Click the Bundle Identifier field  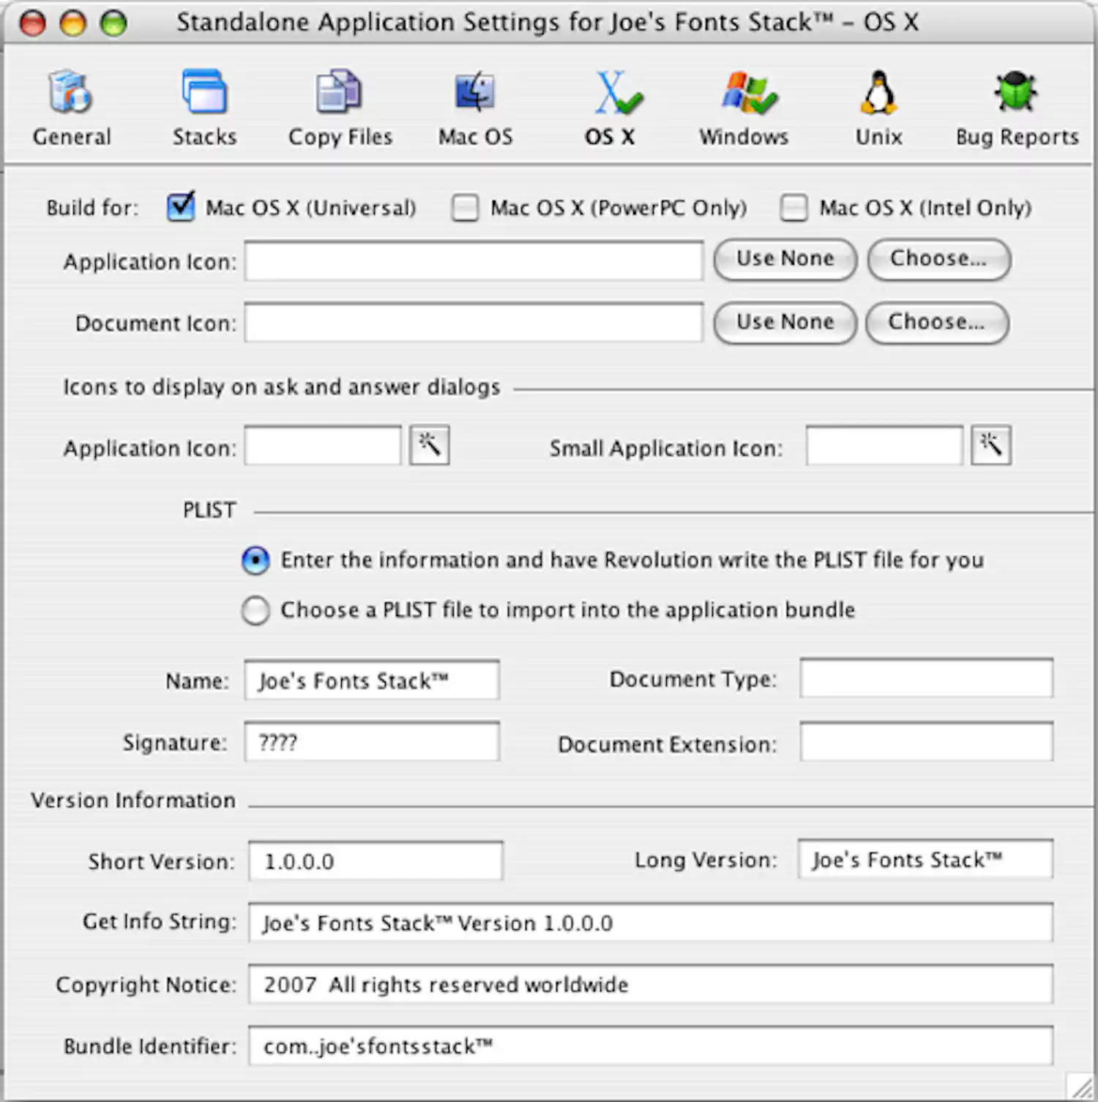[651, 1046]
